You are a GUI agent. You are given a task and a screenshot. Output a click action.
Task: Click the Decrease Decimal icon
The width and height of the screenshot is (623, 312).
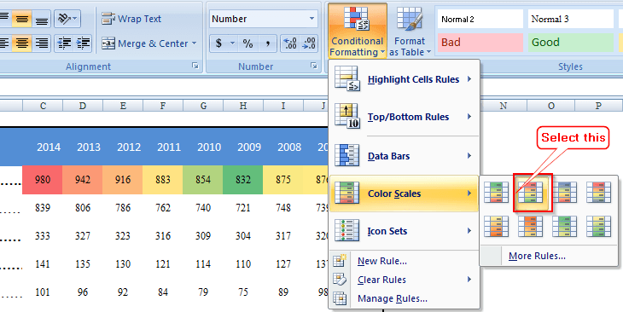(309, 43)
